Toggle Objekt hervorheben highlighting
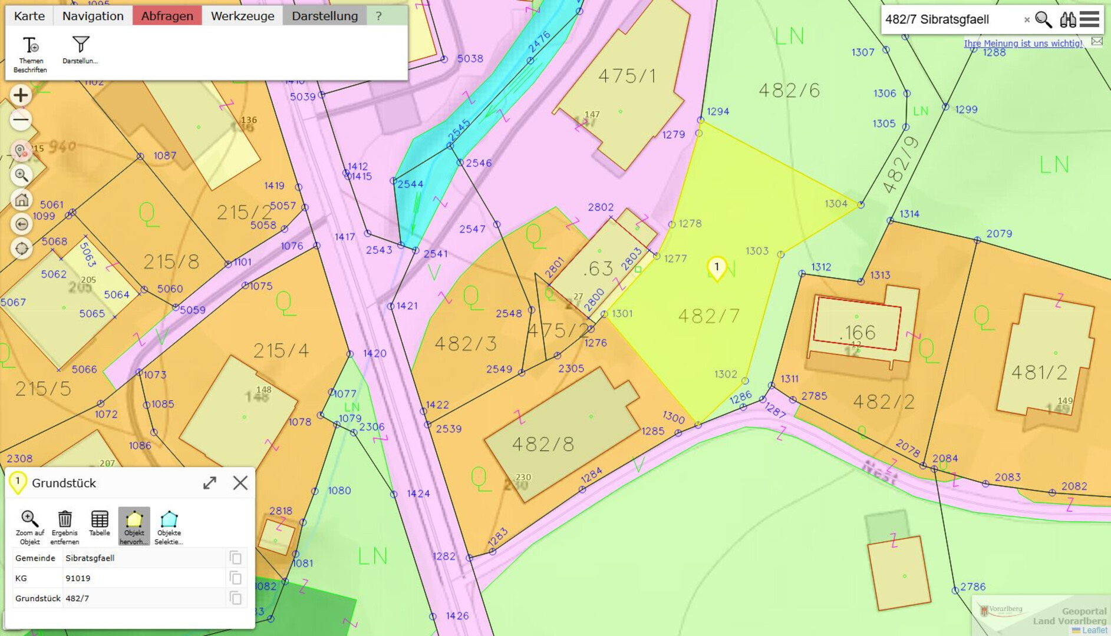This screenshot has height=636, width=1111. pos(134,526)
